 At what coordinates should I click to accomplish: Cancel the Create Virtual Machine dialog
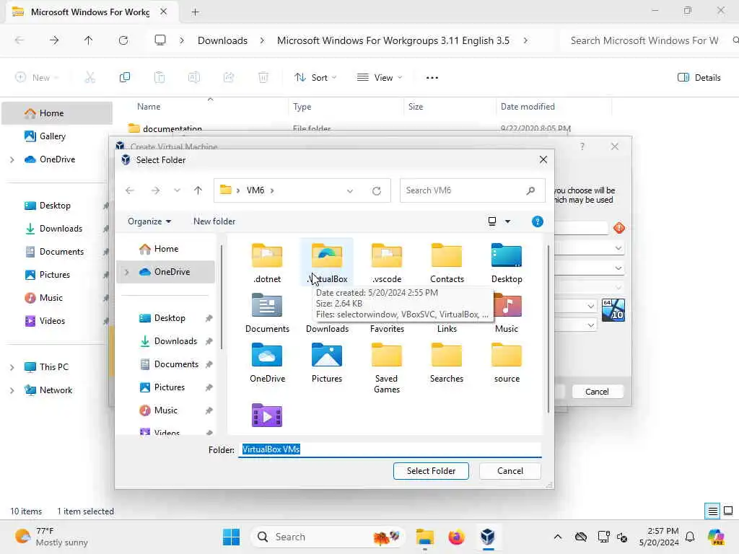point(597,392)
